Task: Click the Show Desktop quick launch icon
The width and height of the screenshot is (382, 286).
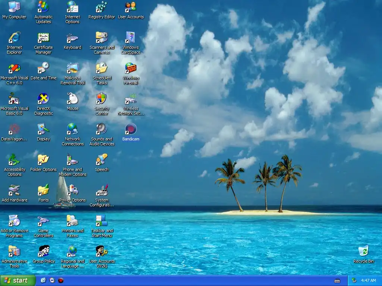Action: click(x=43, y=280)
